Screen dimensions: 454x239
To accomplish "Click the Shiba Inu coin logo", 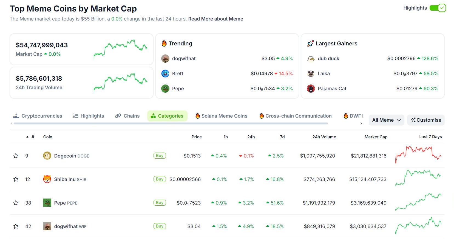I will tap(47, 179).
